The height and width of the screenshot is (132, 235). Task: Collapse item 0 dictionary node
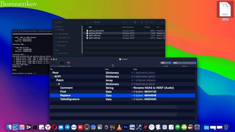[57, 84]
